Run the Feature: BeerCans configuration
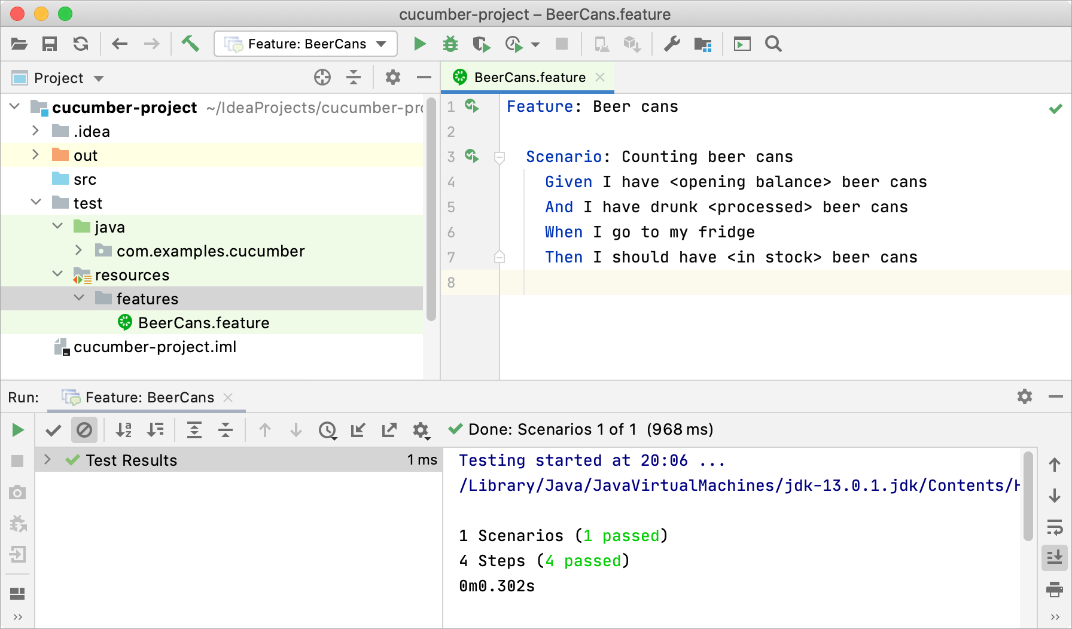This screenshot has height=629, width=1072. [419, 44]
